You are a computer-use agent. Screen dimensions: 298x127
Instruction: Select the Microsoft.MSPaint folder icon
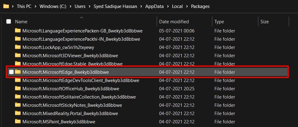pos(18,121)
